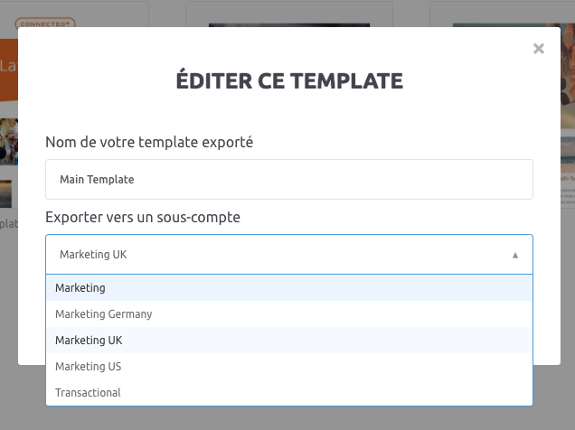This screenshot has height=430, width=575.
Task: Click the Exporter vers un sous-compte label
Action: coord(143,217)
